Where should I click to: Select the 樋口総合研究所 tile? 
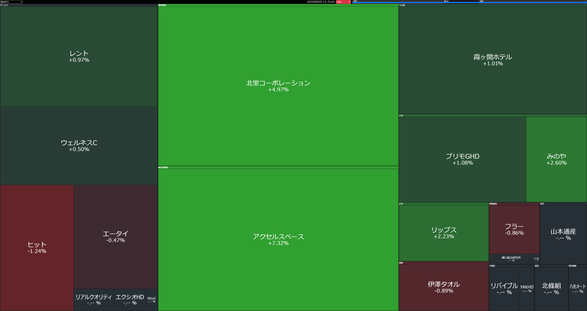[x=511, y=259]
